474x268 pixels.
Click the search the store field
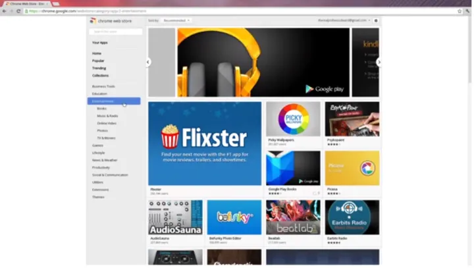tap(116, 32)
